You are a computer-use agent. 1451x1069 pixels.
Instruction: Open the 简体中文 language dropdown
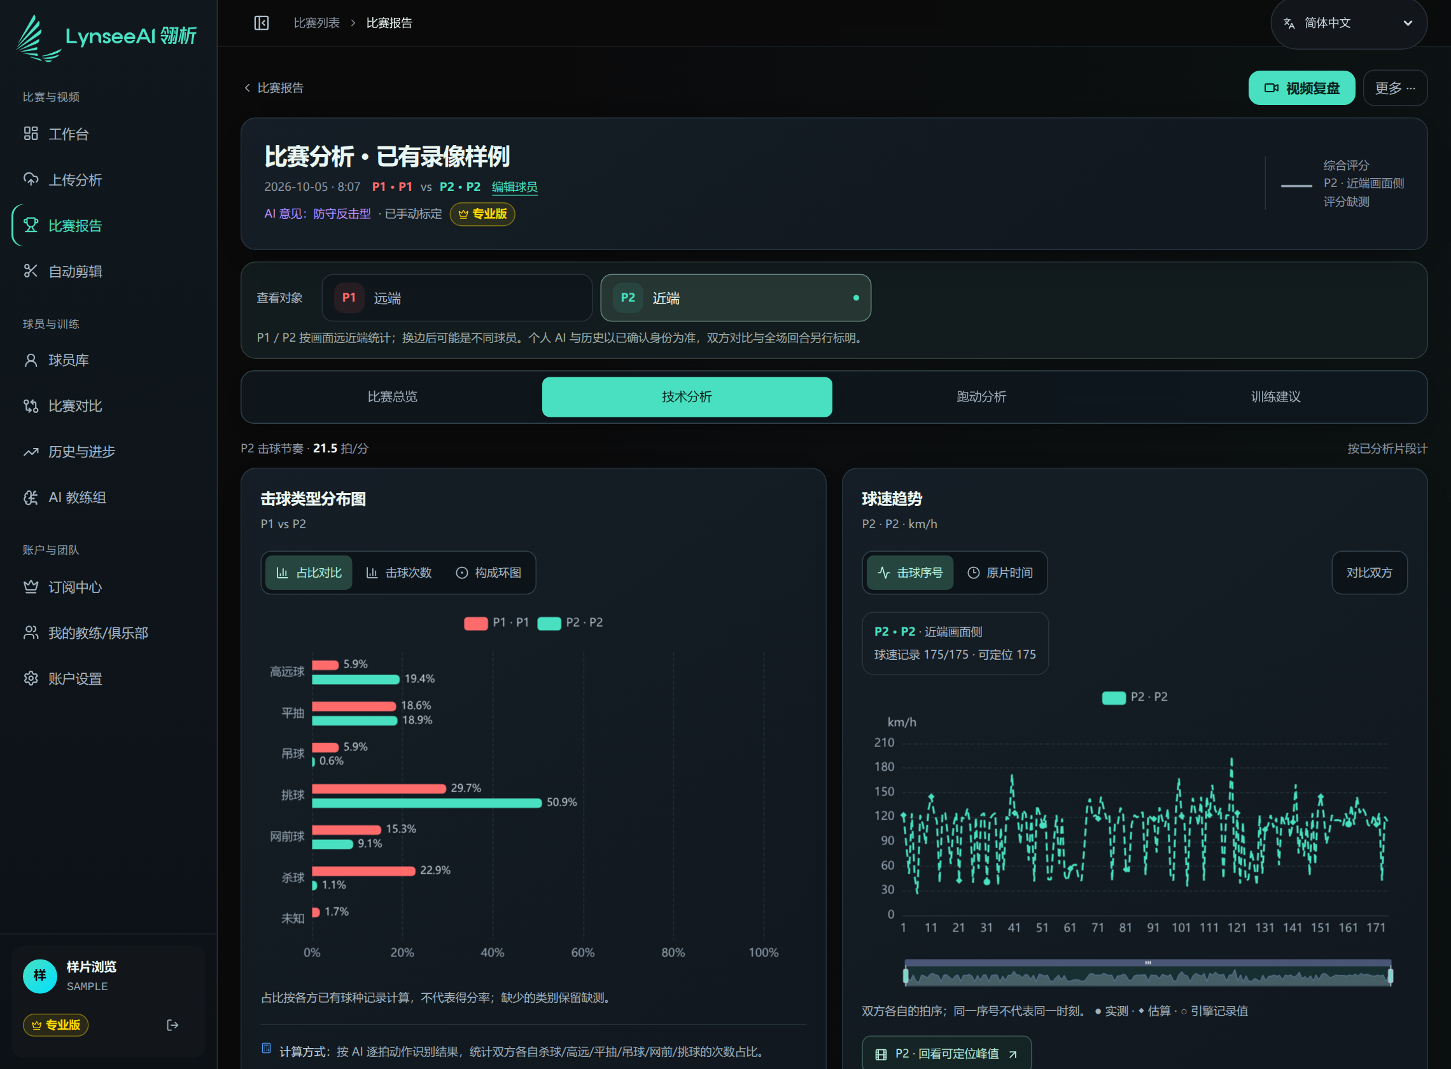tap(1349, 24)
